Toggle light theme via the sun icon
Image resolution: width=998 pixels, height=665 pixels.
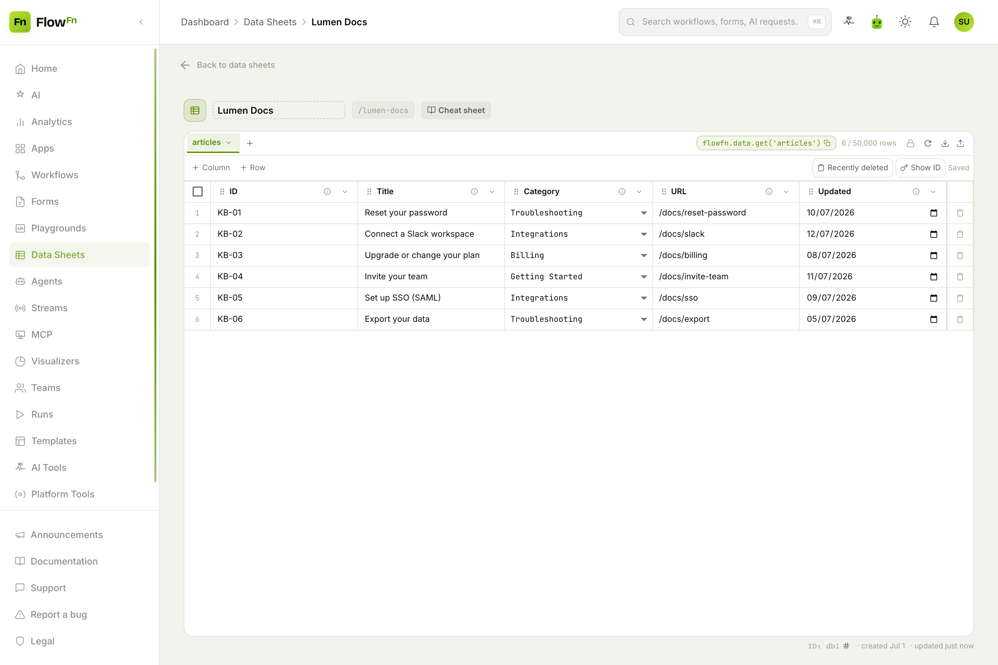(905, 22)
